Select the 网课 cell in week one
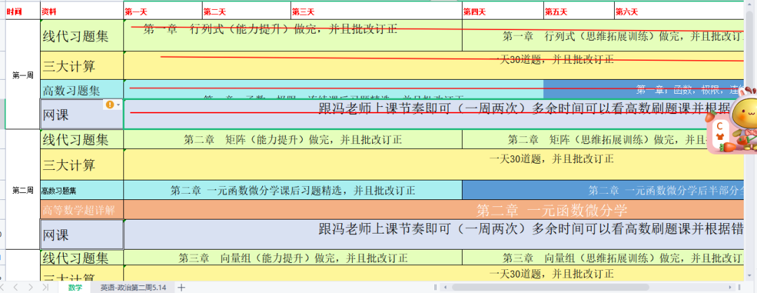Screen dimensions: 757x293 coord(81,115)
